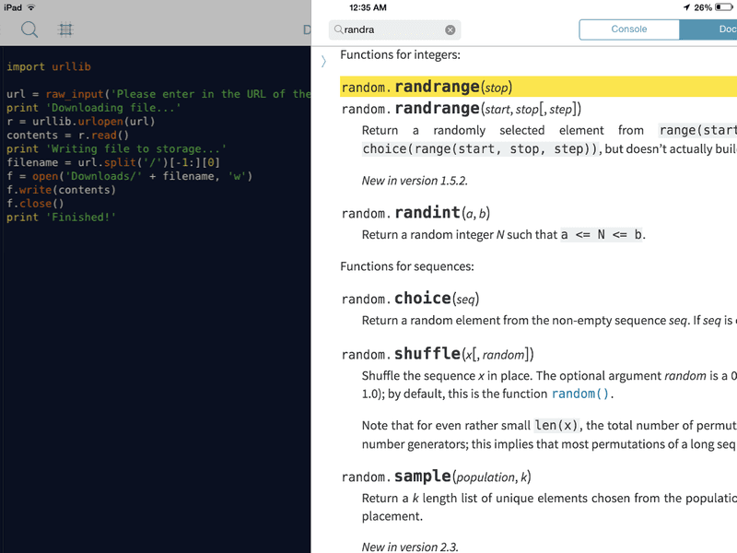The image size is (737, 553).
Task: Select random.randrange(start, stop[, step]) entry
Action: [x=462, y=109]
